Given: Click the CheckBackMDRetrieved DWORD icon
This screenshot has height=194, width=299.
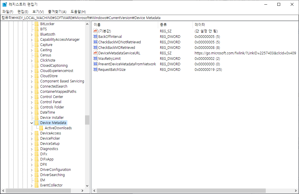Looking at the screenshot, I should (95, 47).
